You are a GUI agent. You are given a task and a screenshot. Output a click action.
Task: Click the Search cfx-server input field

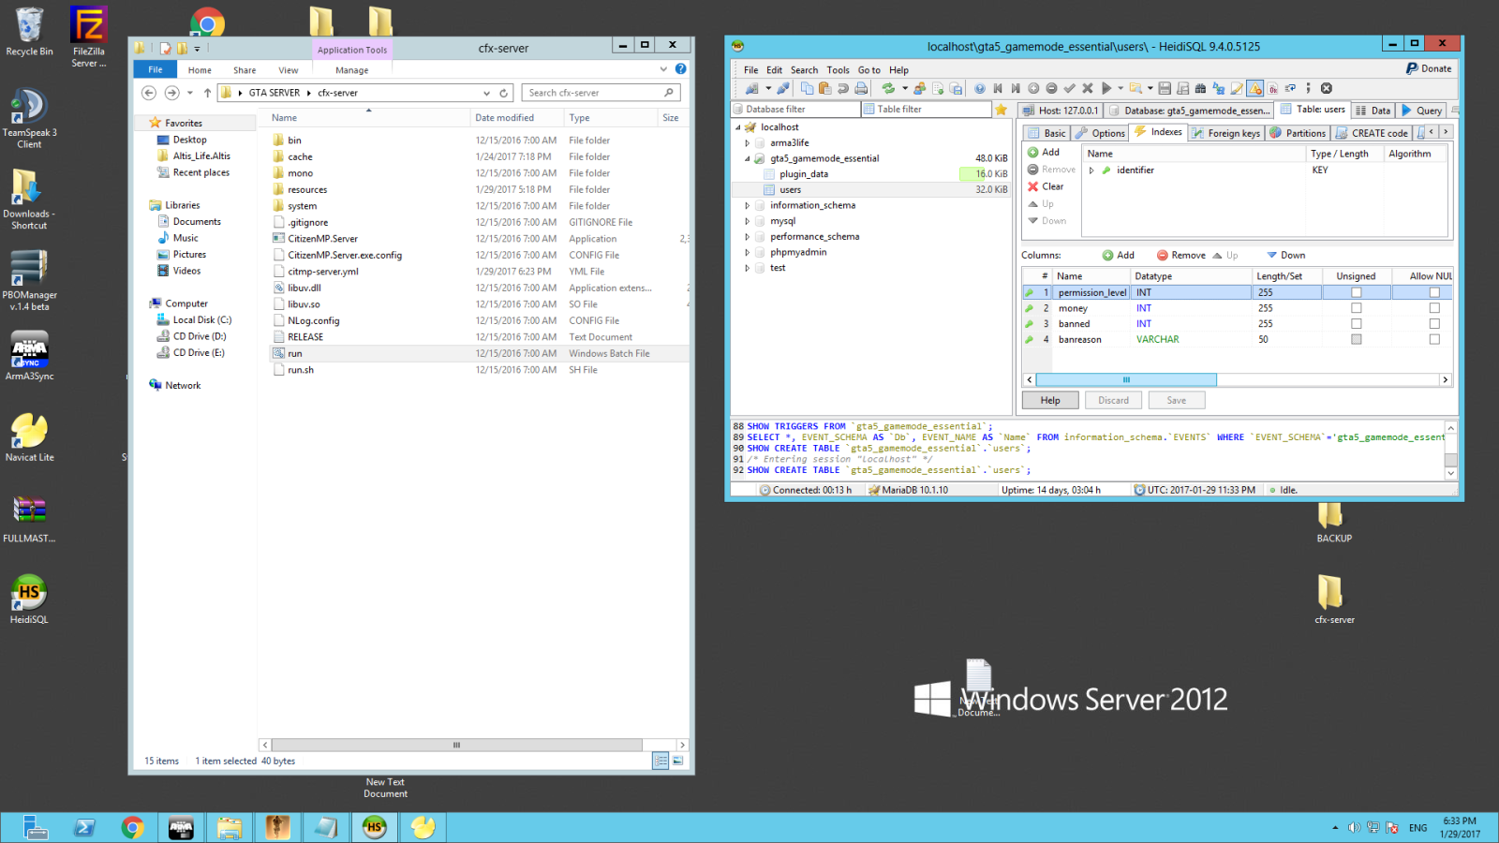point(601,93)
